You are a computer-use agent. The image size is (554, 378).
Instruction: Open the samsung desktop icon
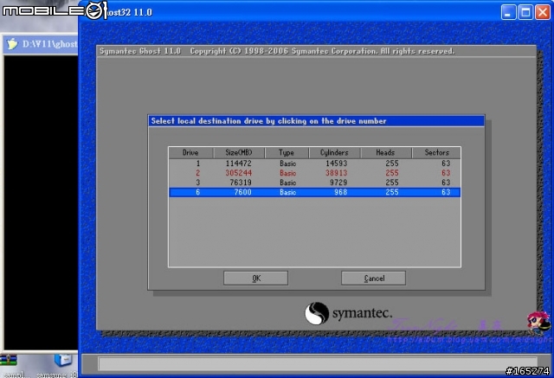click(x=63, y=360)
